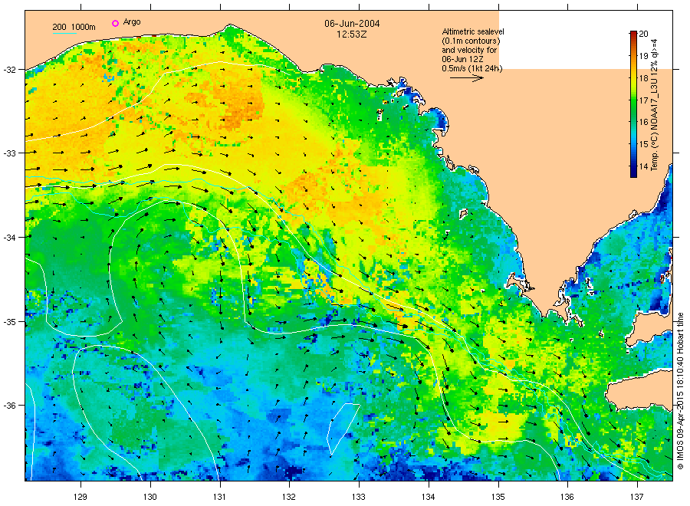Click the colorbar tick label '20'

[643, 34]
